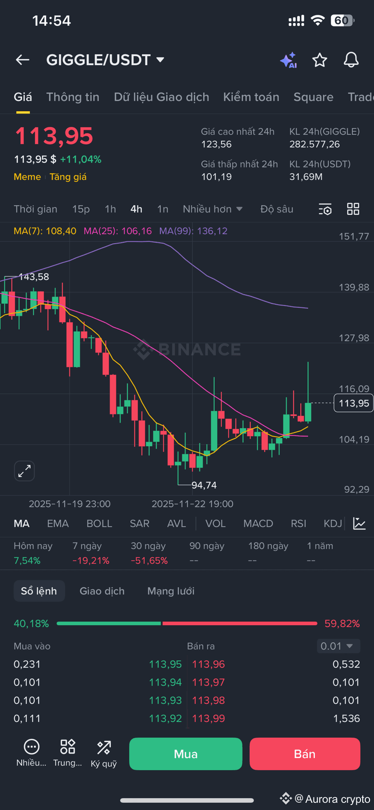Viewport: 374px width, 810px height.
Task: Tap the back arrow icon
Action: pyautogui.click(x=23, y=60)
